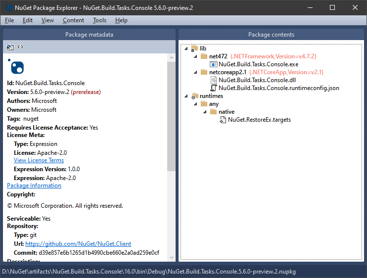
Task: Open the Content menu
Action: click(73, 20)
